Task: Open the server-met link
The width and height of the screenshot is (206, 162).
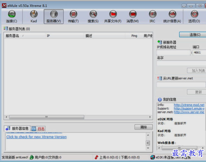Action: pyautogui.click(x=189, y=112)
